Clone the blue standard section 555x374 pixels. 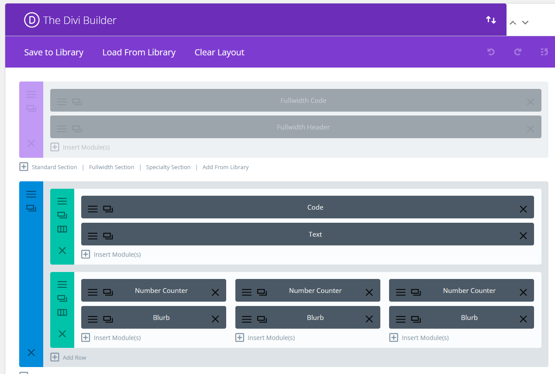point(31,208)
